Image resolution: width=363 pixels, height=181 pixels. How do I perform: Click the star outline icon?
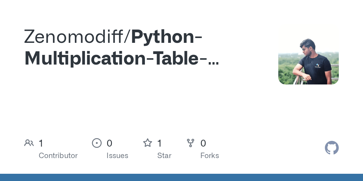[148, 143]
